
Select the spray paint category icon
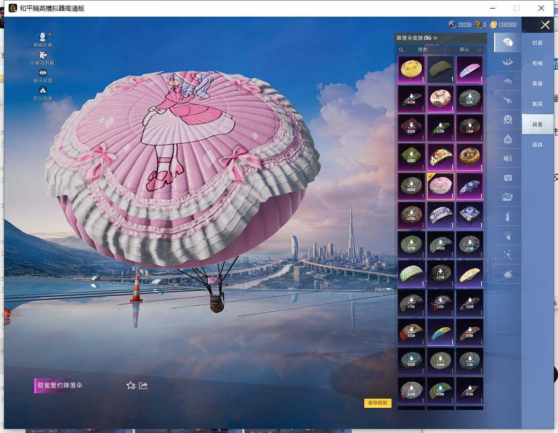click(x=507, y=216)
